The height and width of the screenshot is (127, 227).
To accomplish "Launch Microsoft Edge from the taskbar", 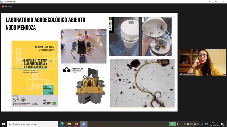I will click(62, 124).
